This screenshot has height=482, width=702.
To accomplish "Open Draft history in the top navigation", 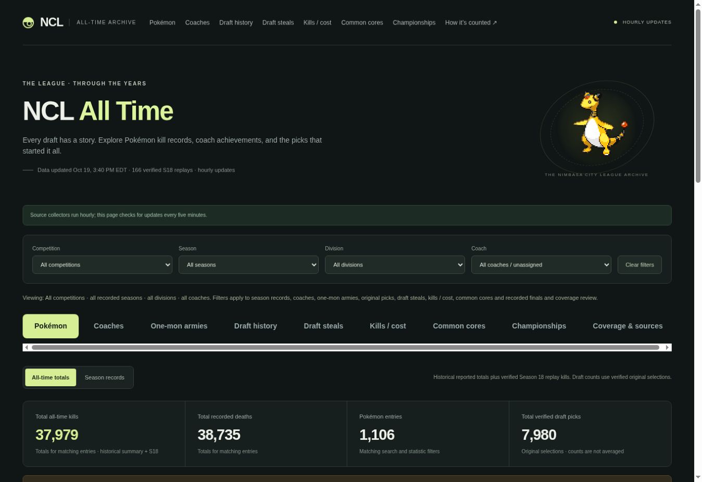I will tap(236, 22).
